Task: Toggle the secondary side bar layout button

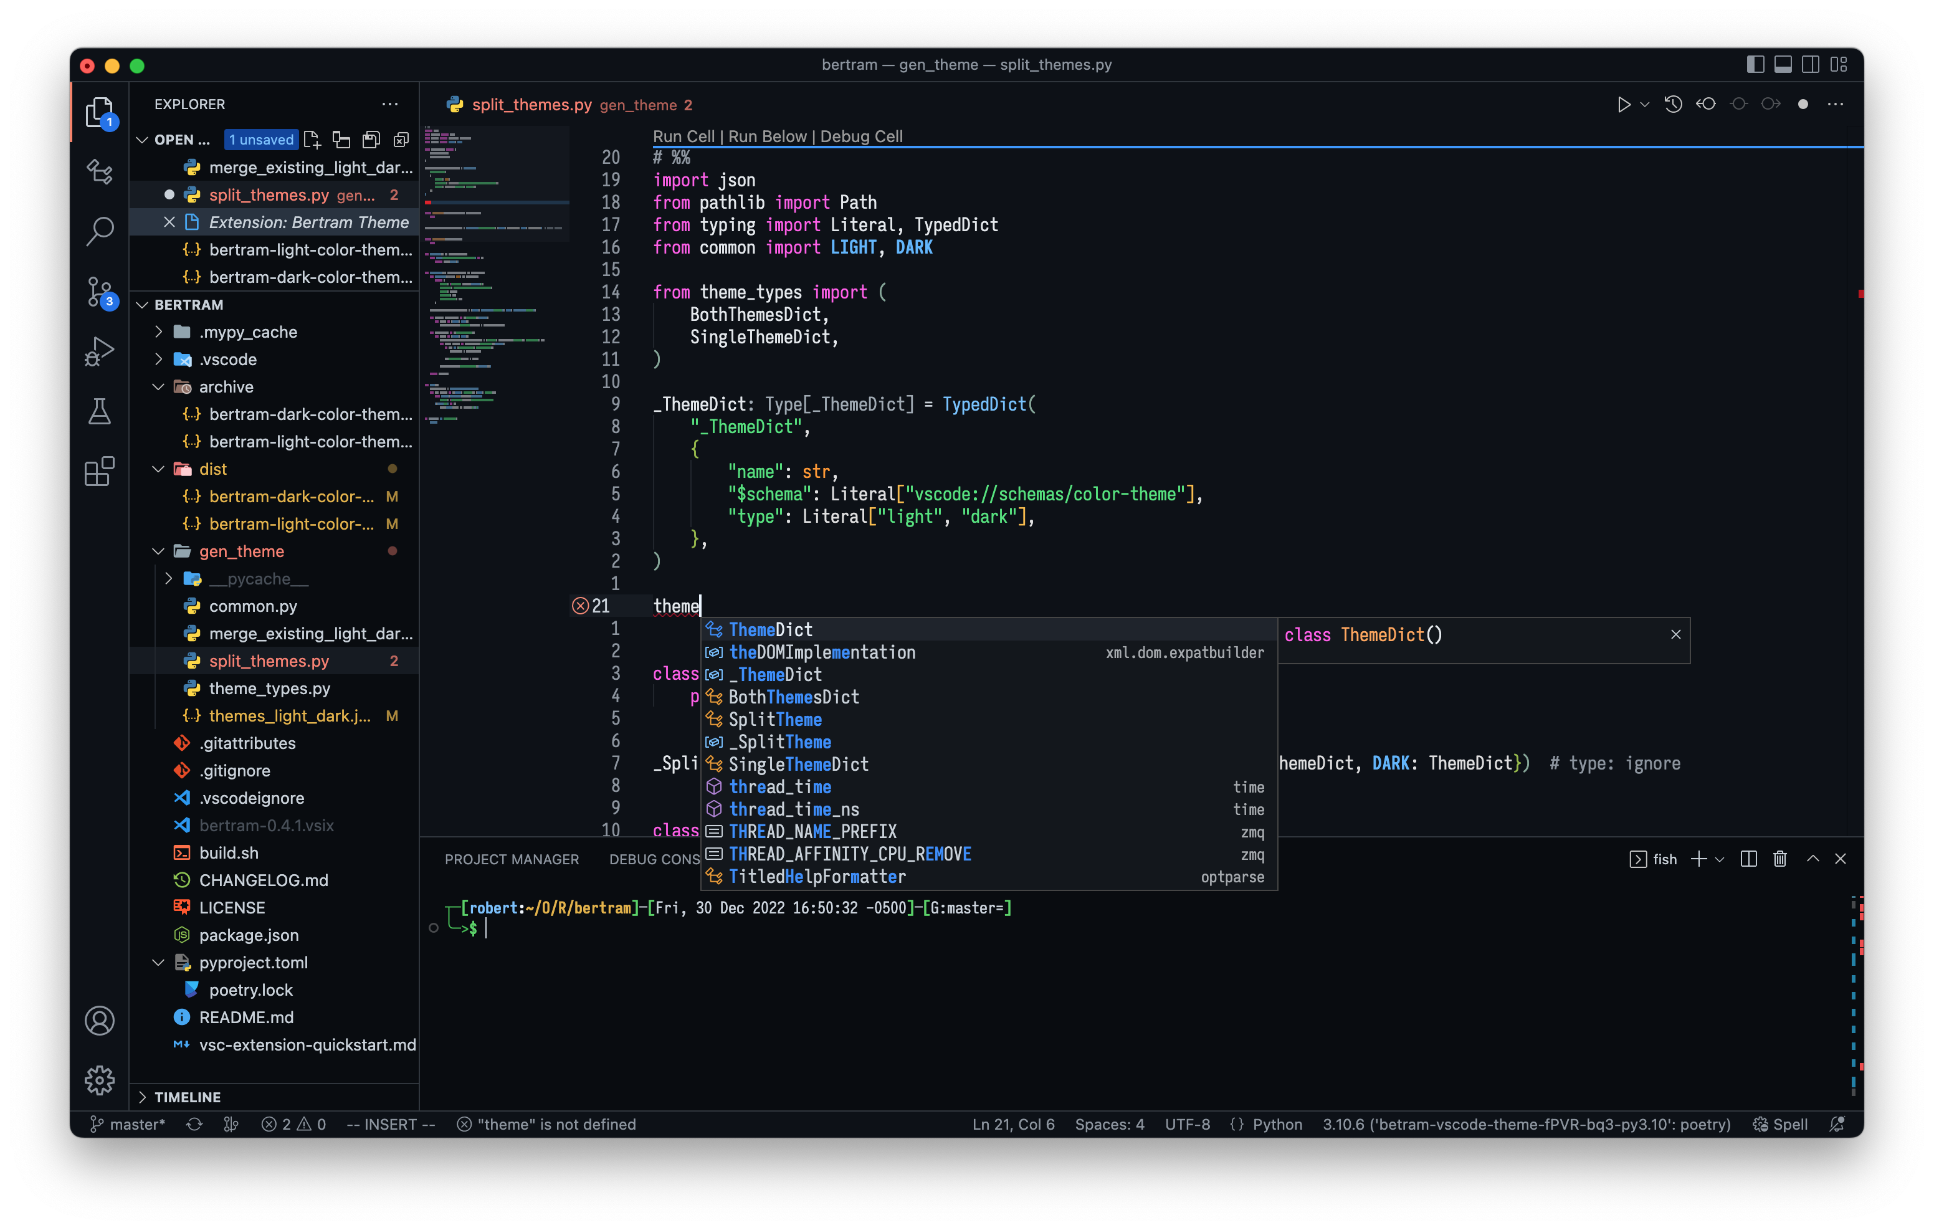Action: [x=1810, y=64]
